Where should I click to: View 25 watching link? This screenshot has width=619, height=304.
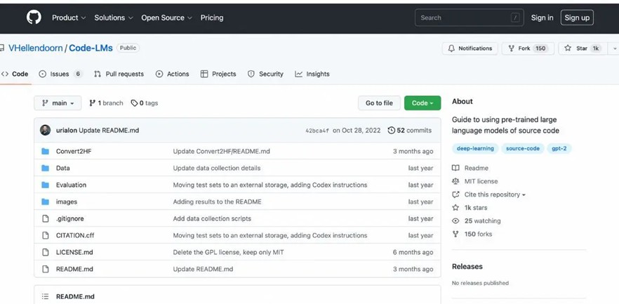pyautogui.click(x=477, y=221)
